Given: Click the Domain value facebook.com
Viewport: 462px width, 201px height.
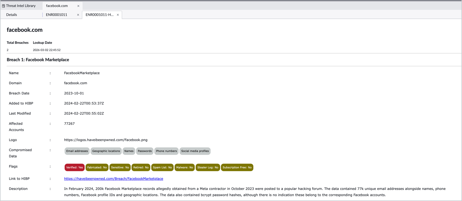Looking at the screenshot, I should tap(76, 83).
